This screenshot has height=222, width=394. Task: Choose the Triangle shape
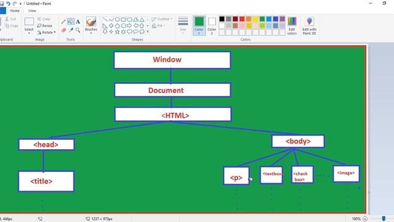pyautogui.click(x=142, y=19)
